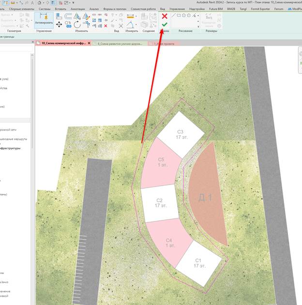The image size is (302, 305).
Task: Open the quick access toolbar customize arrow
Action: pos(73,3)
